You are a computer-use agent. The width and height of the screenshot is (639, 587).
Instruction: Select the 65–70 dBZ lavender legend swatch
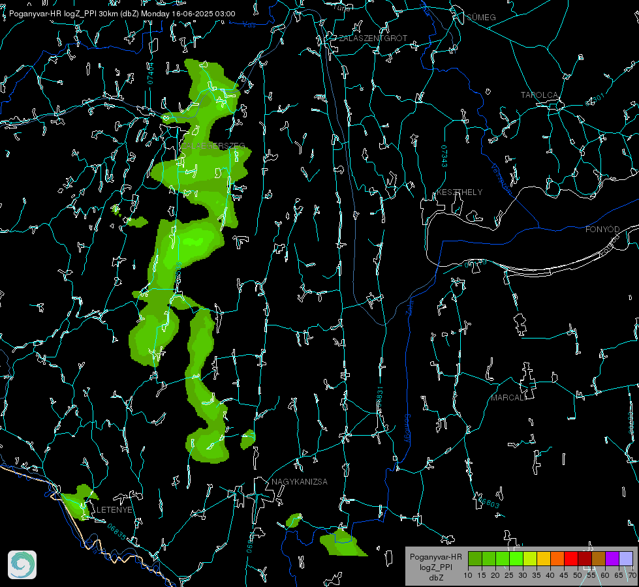625,558
